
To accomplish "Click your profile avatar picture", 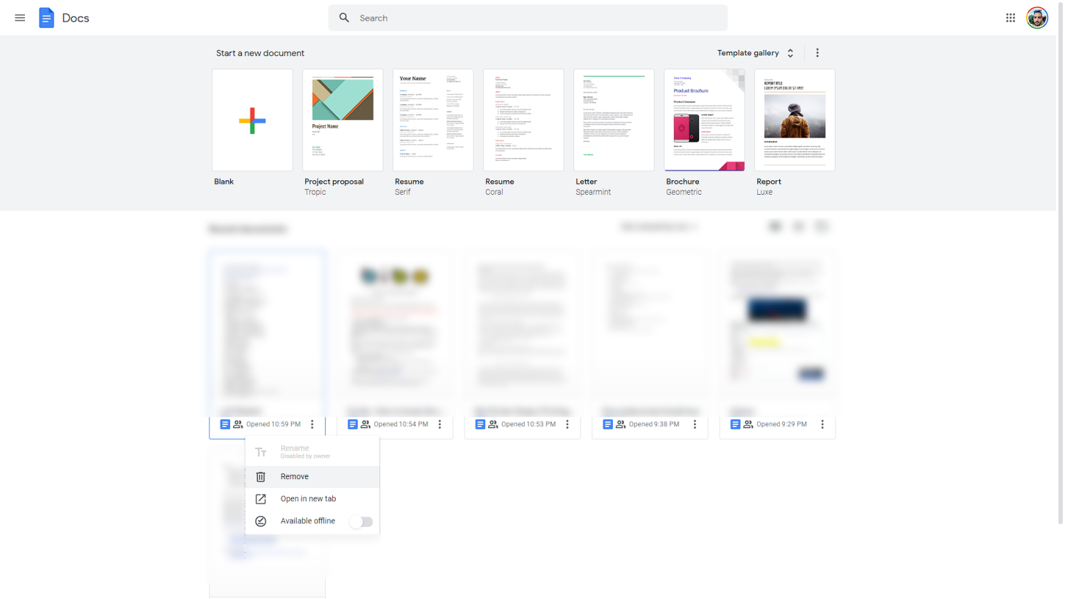I will (1037, 17).
